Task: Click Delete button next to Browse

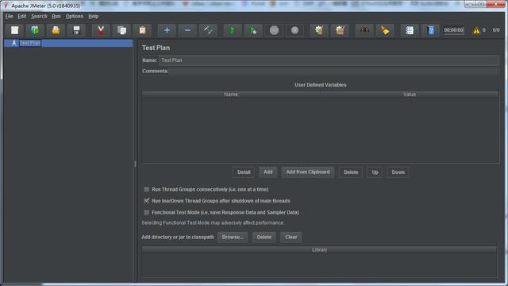Action: coord(264,237)
